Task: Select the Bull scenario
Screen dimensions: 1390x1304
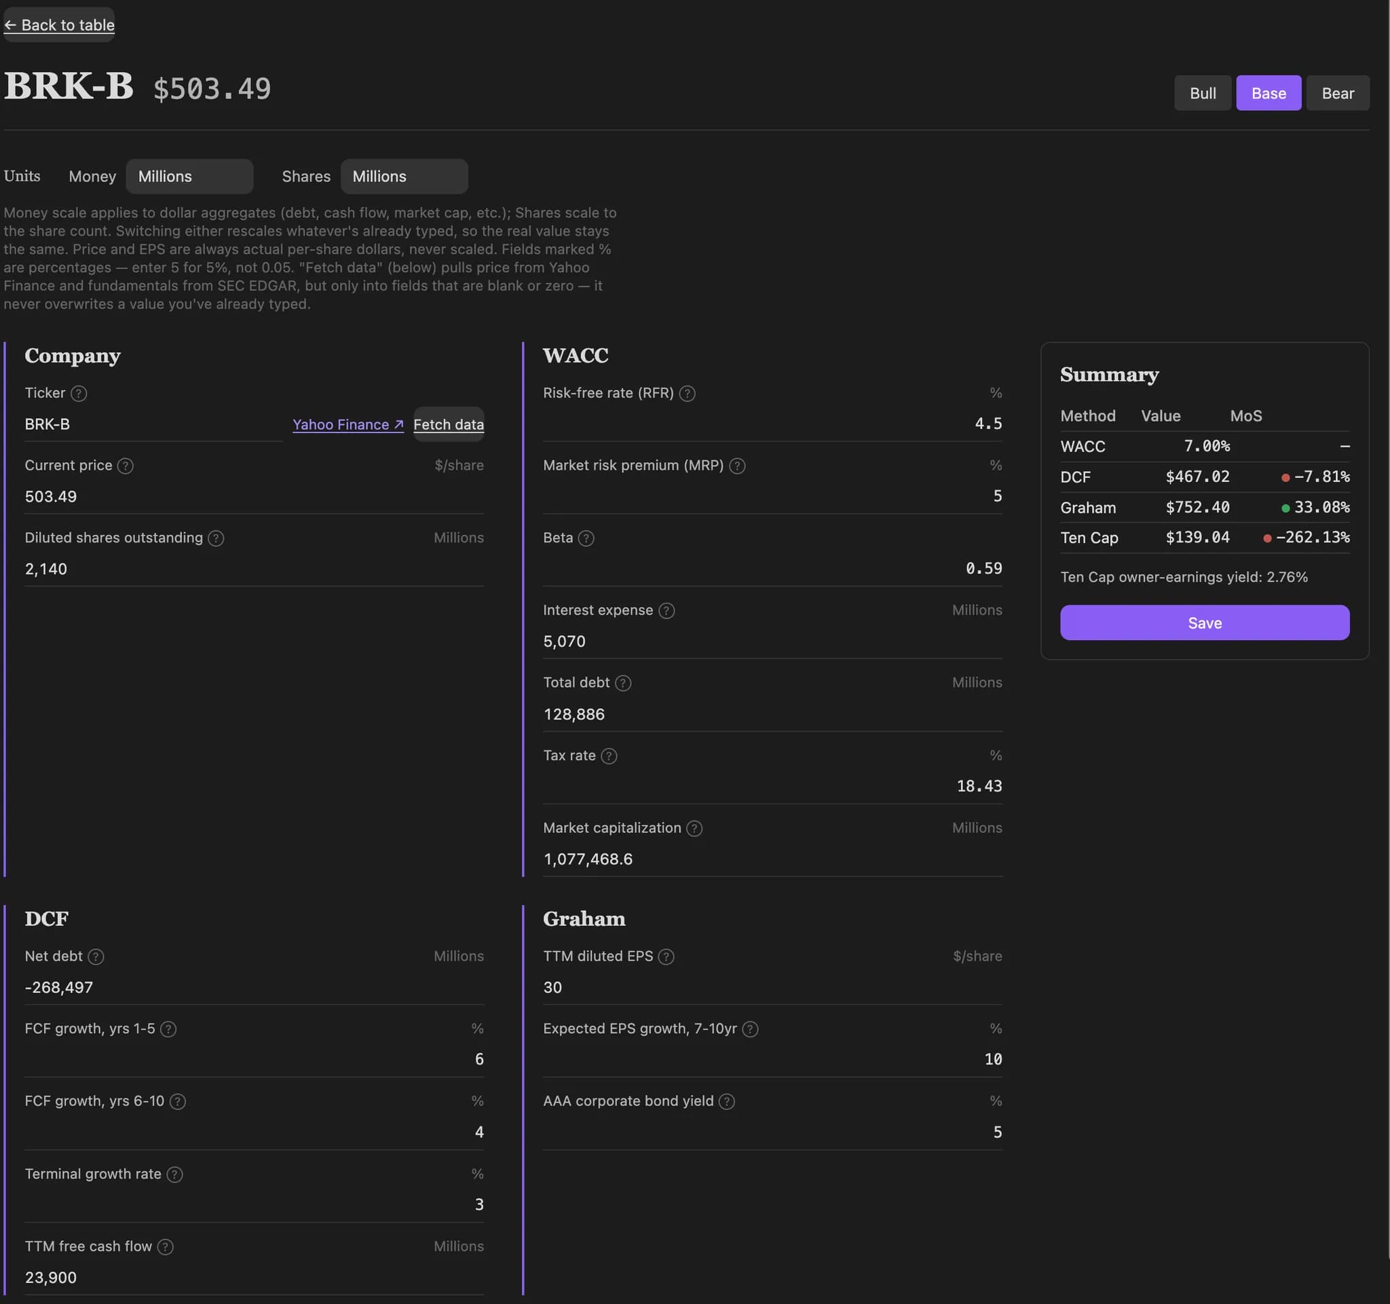Action: [x=1203, y=93]
